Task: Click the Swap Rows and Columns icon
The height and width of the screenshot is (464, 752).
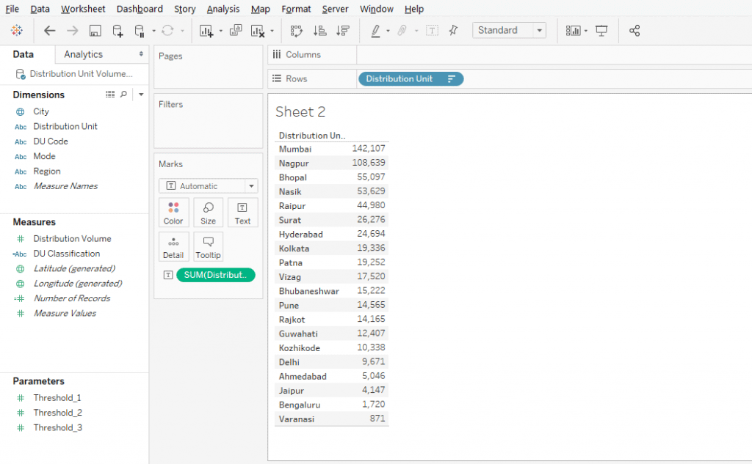Action: tap(297, 31)
